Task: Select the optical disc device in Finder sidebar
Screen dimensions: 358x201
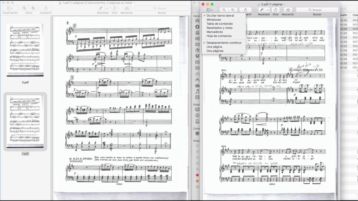Action: [197, 115]
